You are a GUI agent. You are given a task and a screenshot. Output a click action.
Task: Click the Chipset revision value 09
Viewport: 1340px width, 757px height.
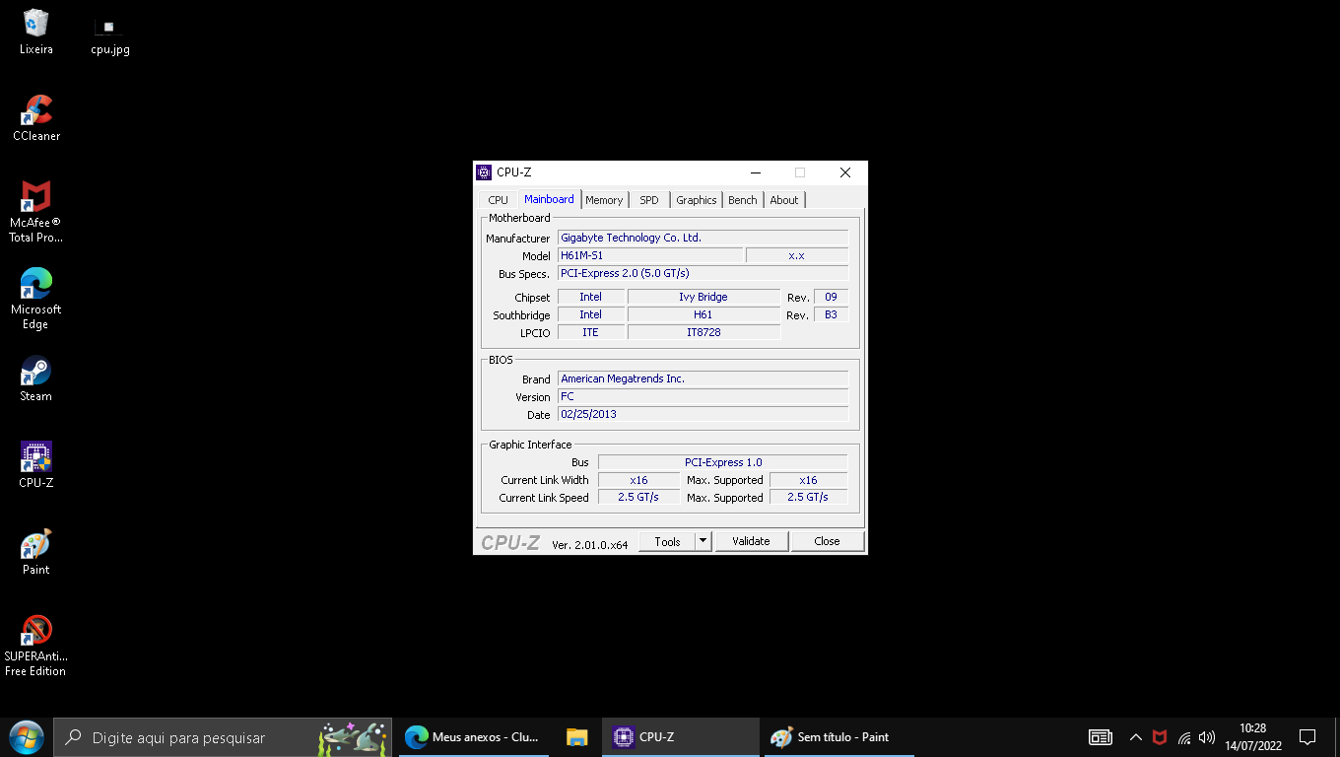pyautogui.click(x=831, y=297)
